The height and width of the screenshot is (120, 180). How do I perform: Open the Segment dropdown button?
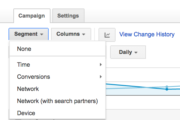[x=29, y=34]
